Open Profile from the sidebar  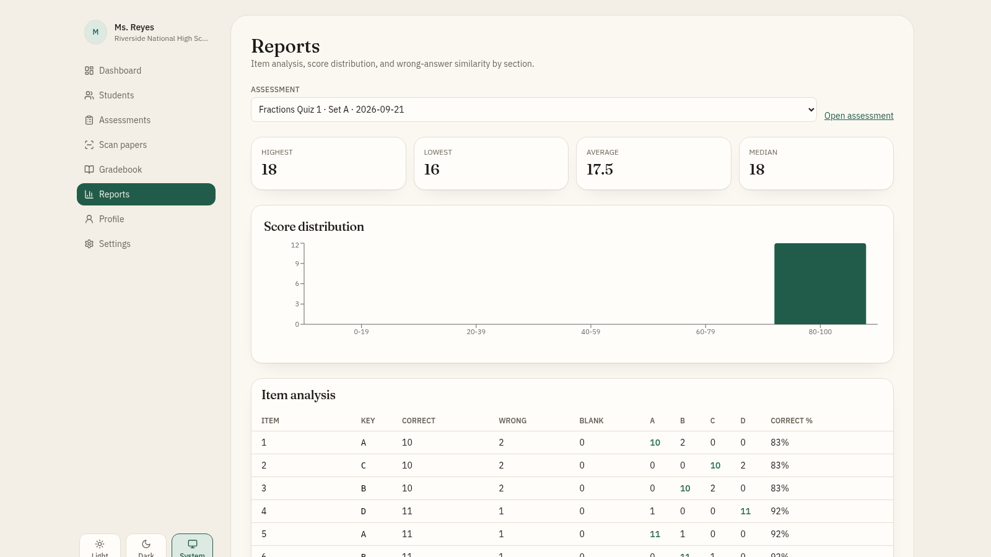pos(146,219)
